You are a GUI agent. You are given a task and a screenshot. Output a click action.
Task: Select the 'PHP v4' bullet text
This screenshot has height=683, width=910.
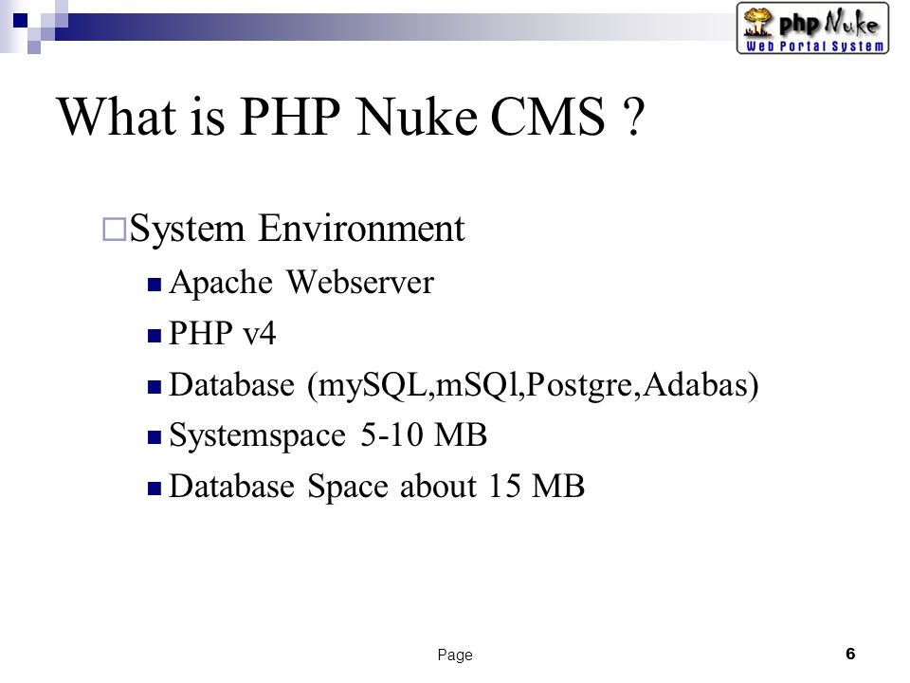coord(222,334)
